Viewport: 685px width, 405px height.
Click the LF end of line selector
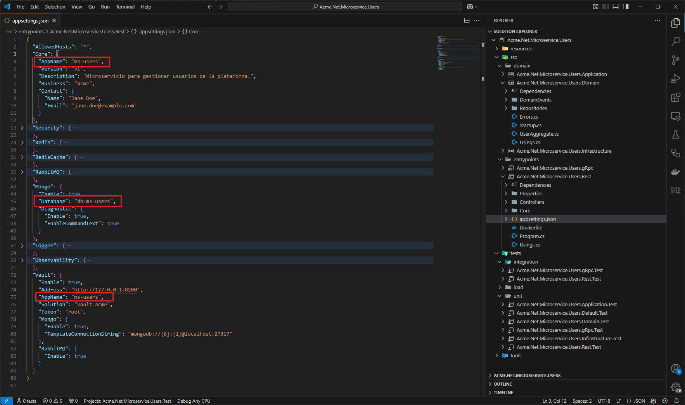tap(618, 401)
